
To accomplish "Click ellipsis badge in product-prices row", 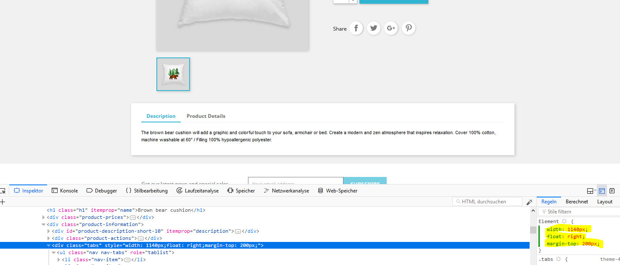I will point(133,218).
